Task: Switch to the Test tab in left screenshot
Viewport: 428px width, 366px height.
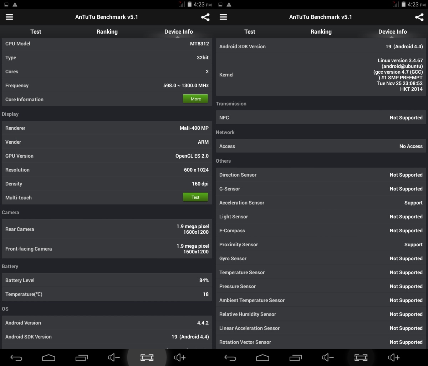Action: point(36,31)
